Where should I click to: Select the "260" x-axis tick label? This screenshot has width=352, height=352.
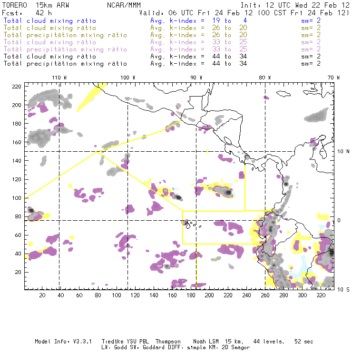point(265,295)
